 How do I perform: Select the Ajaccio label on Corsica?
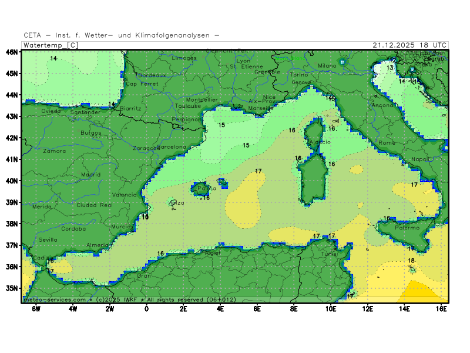click(x=319, y=142)
